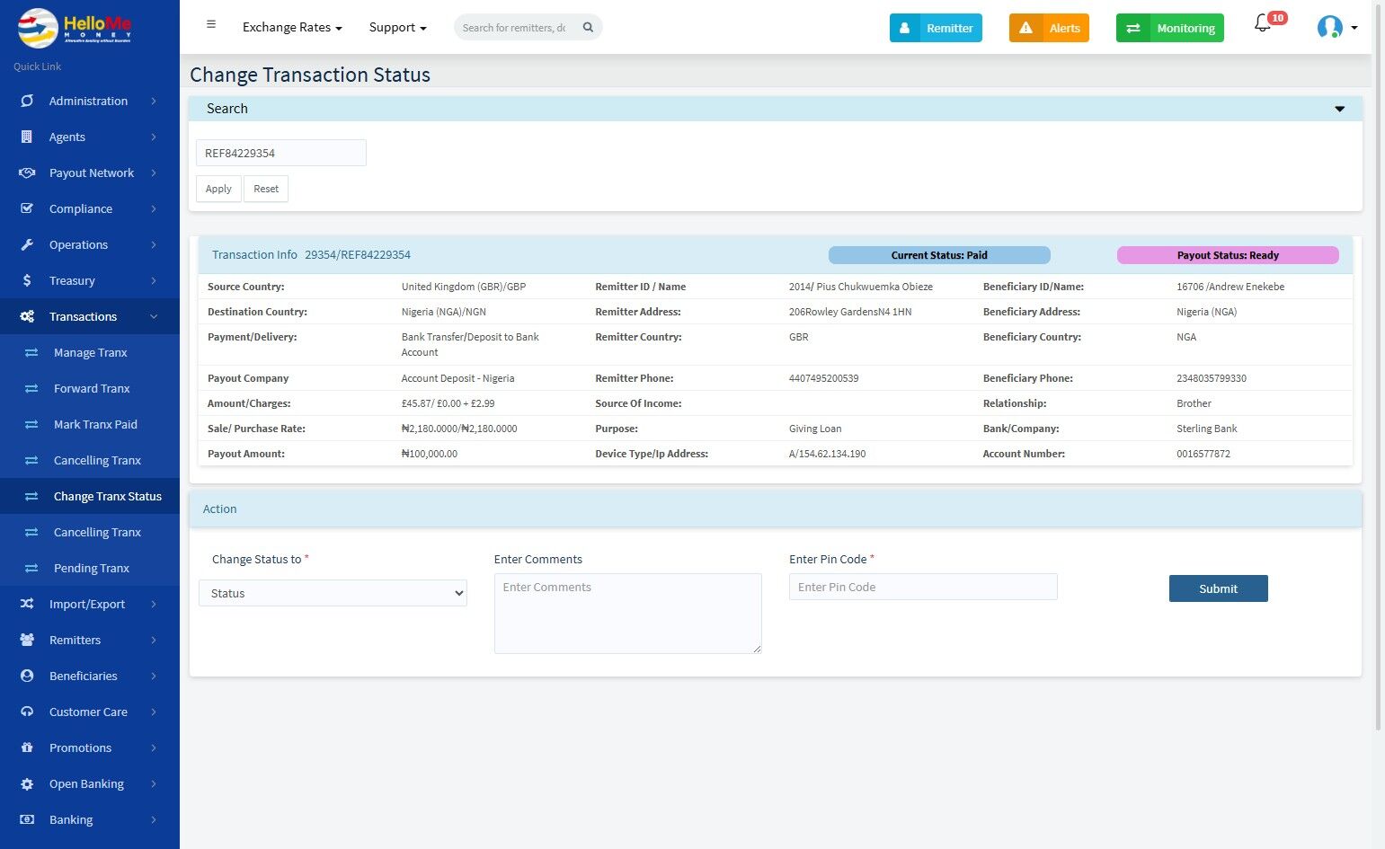Screen dimensions: 1385x849
Task: Click the Agents building icon
Action: click(x=27, y=137)
